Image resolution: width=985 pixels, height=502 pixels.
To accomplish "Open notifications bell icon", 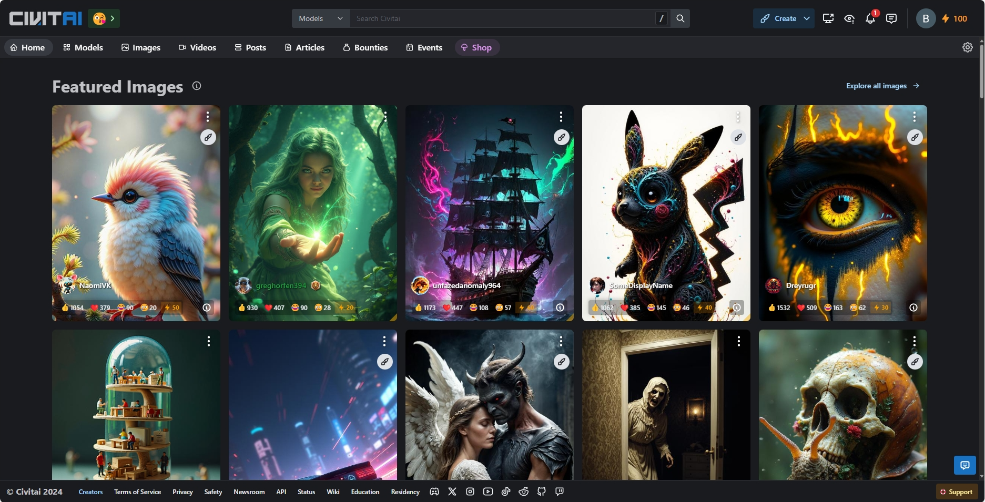I will (x=870, y=18).
